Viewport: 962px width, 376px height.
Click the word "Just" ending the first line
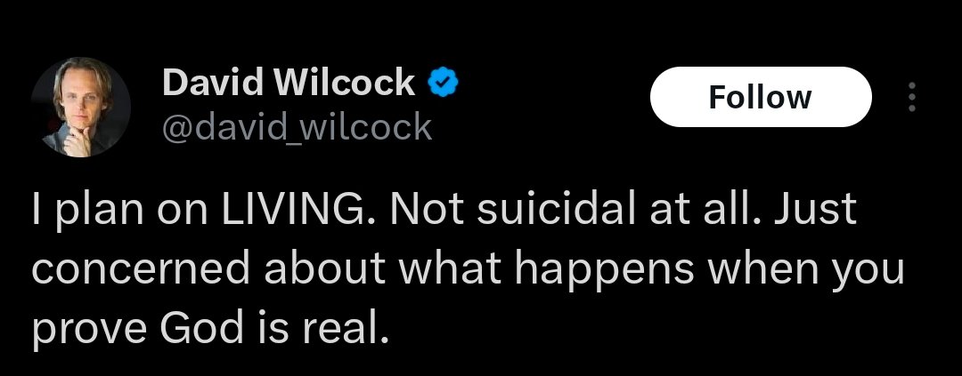pos(815,208)
